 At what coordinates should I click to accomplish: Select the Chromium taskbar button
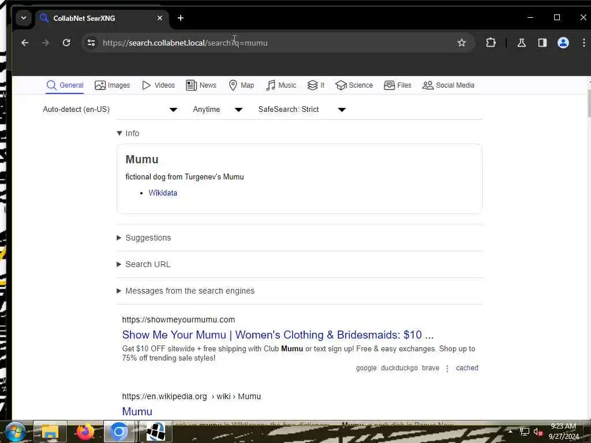pyautogui.click(x=119, y=431)
